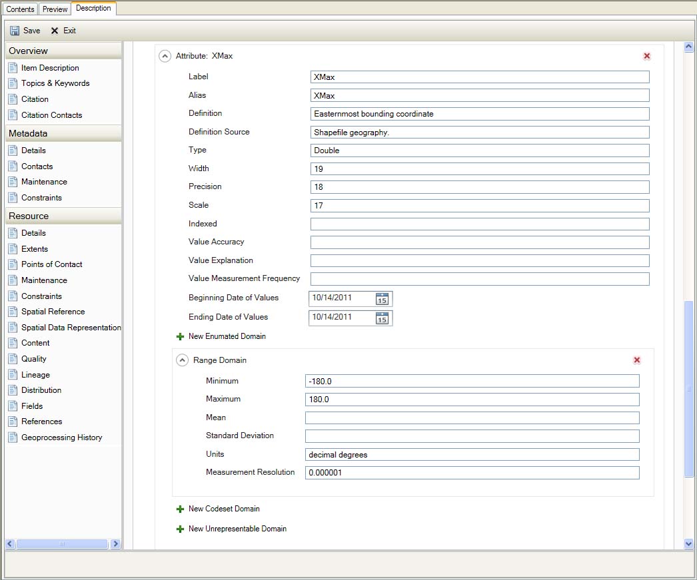The height and width of the screenshot is (580, 697).
Task: Delete the XMax attribute with red X
Action: click(646, 57)
